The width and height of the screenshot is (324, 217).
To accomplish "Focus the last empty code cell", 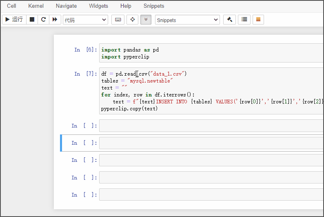I will coord(211,195).
